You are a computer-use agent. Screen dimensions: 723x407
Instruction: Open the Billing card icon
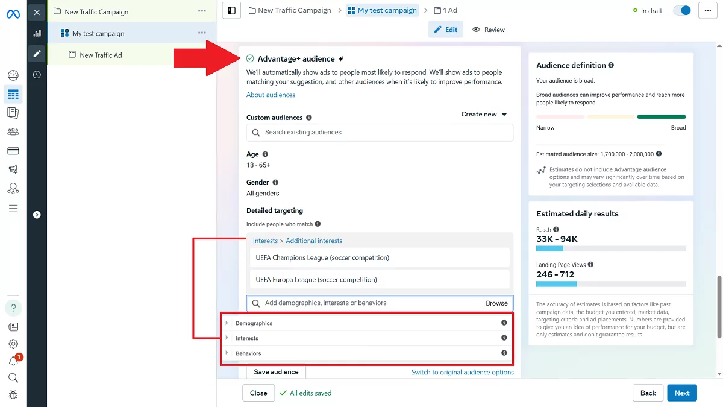pyautogui.click(x=13, y=150)
